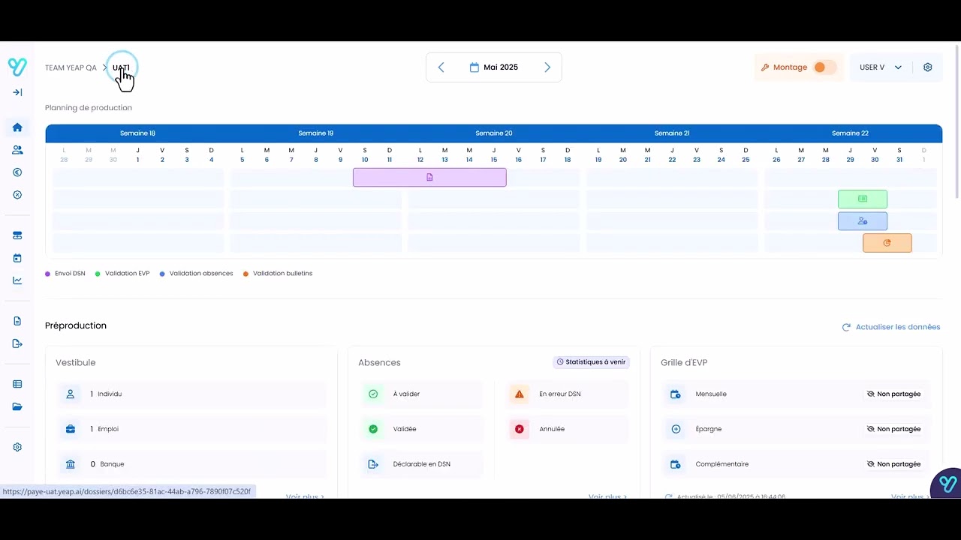Click the warning triangle icon for En erreur DSN
961x540 pixels.
tap(519, 394)
